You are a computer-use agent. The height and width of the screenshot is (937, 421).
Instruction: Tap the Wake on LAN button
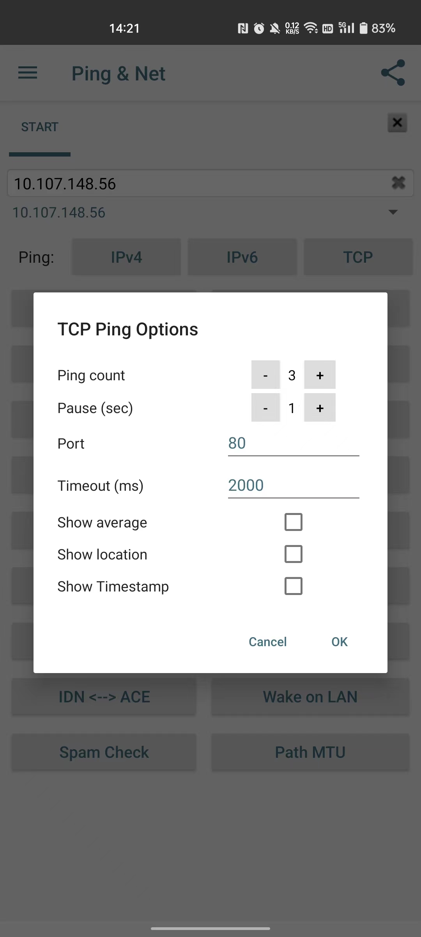[310, 697]
